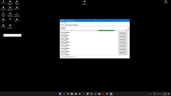Click the 1.19.83.1 (NEW!) version label
Image resolution: width=171 pixels, height=96 pixels.
pos(65,42)
